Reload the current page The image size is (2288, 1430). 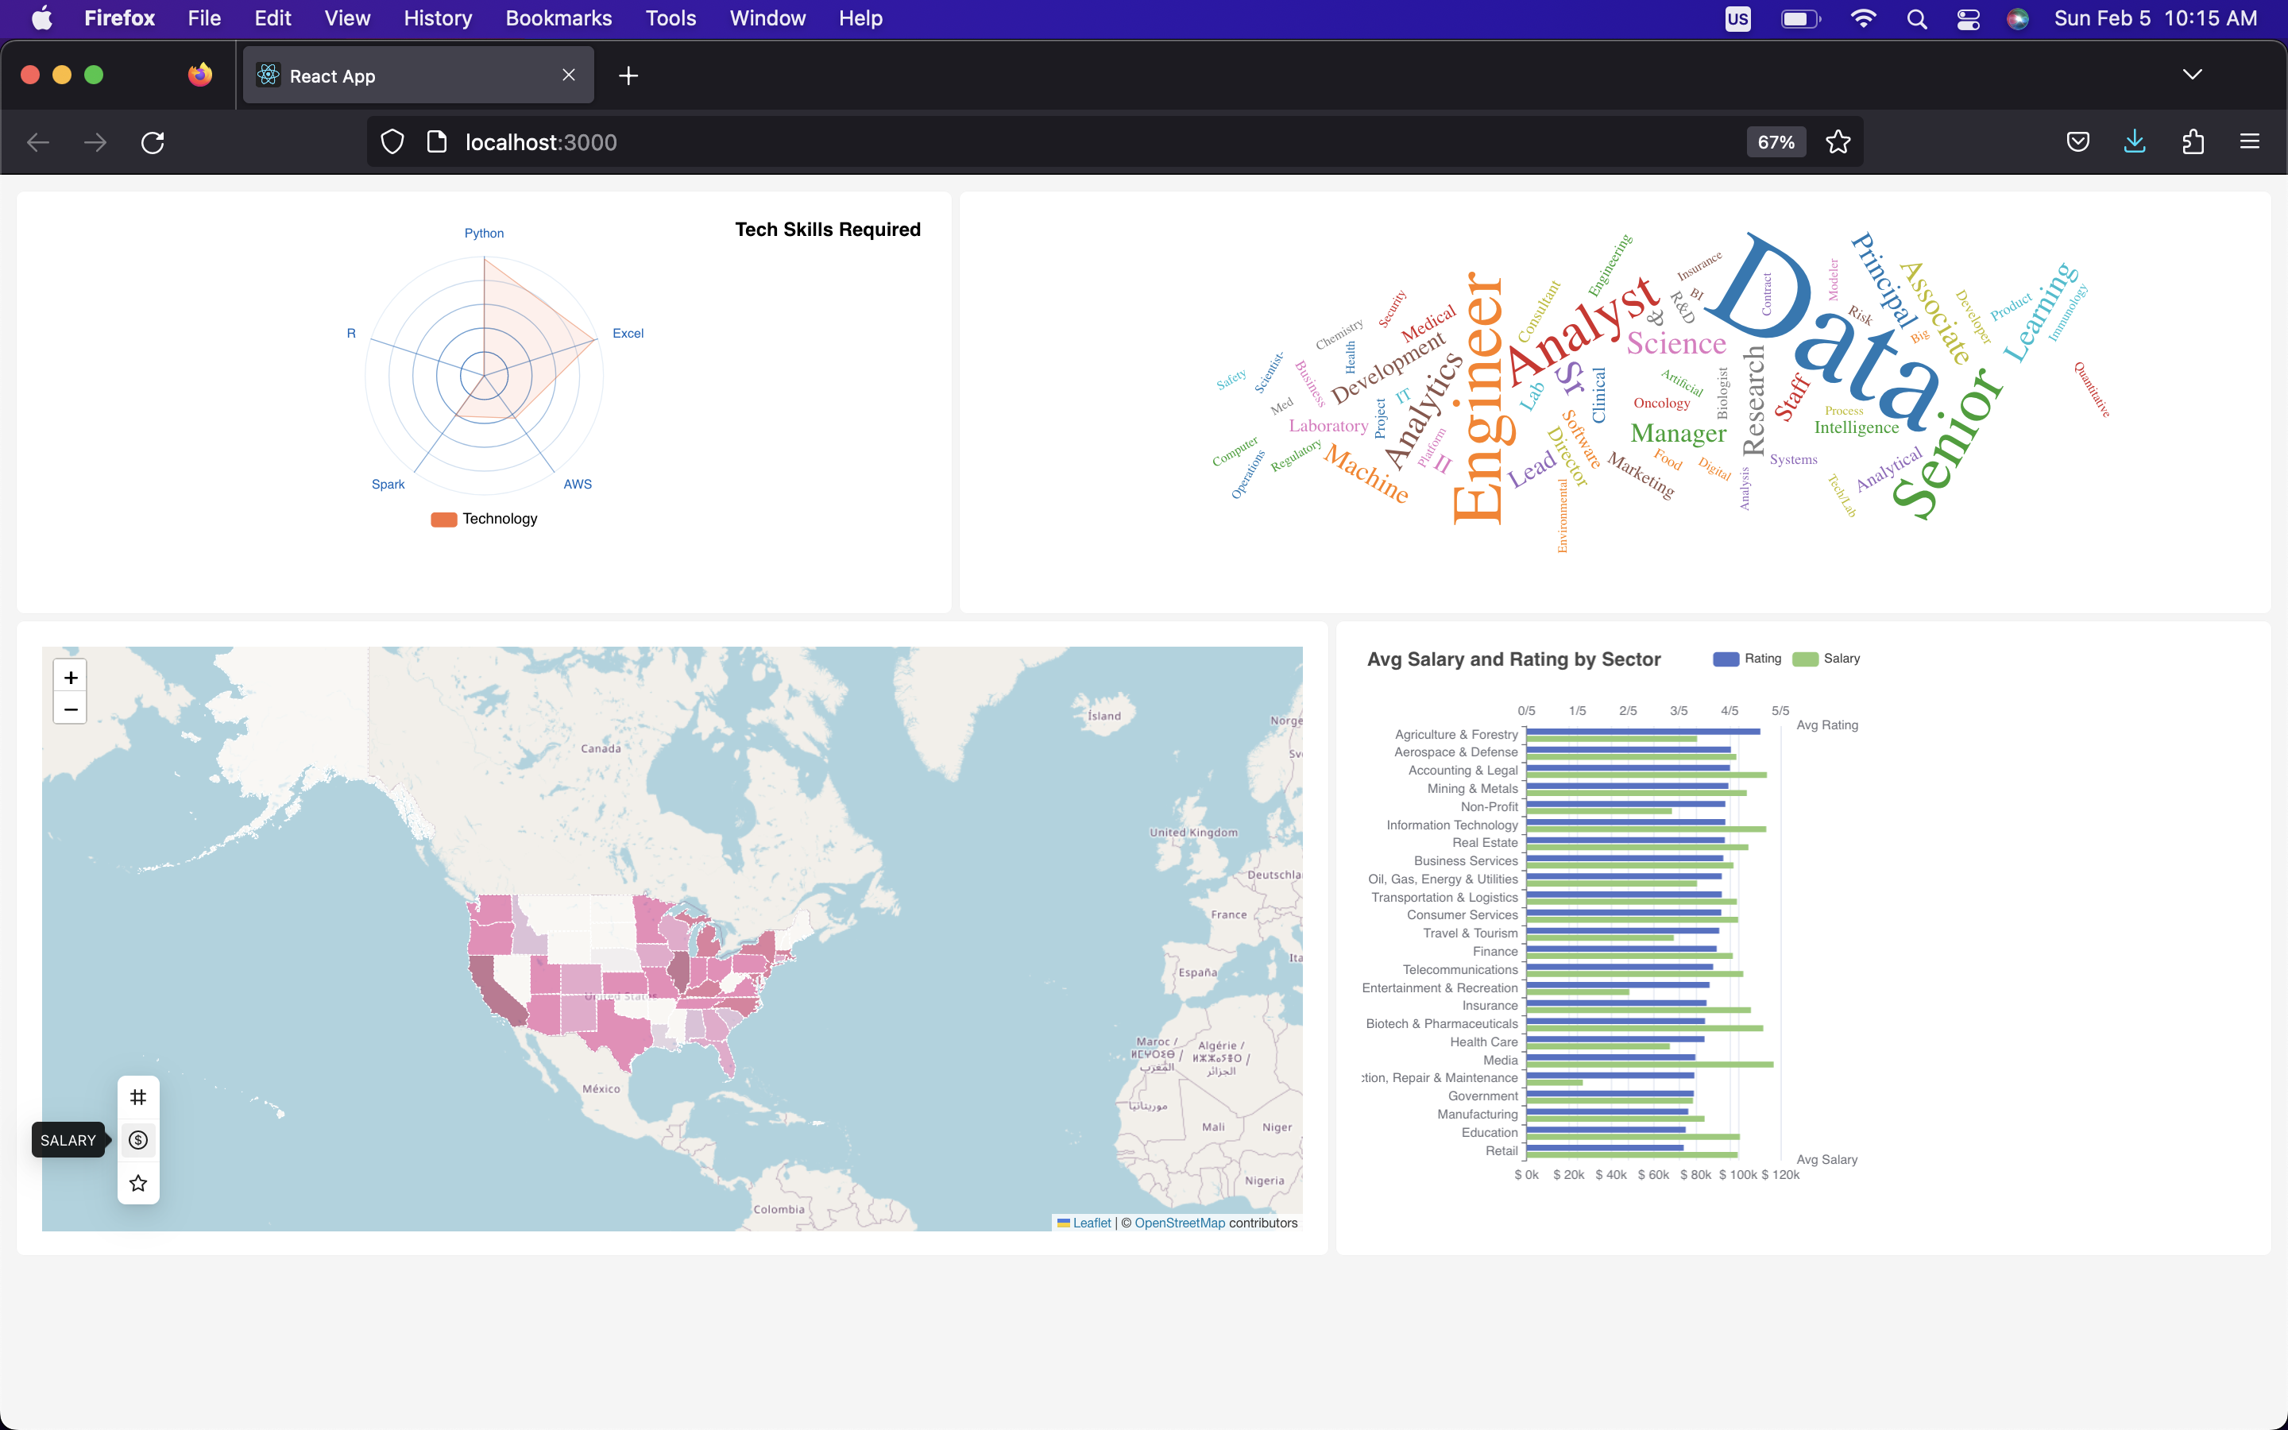click(153, 142)
